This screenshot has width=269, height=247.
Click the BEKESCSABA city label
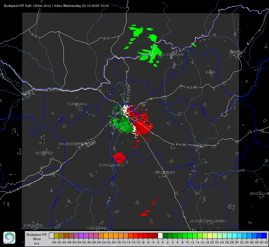point(259,194)
